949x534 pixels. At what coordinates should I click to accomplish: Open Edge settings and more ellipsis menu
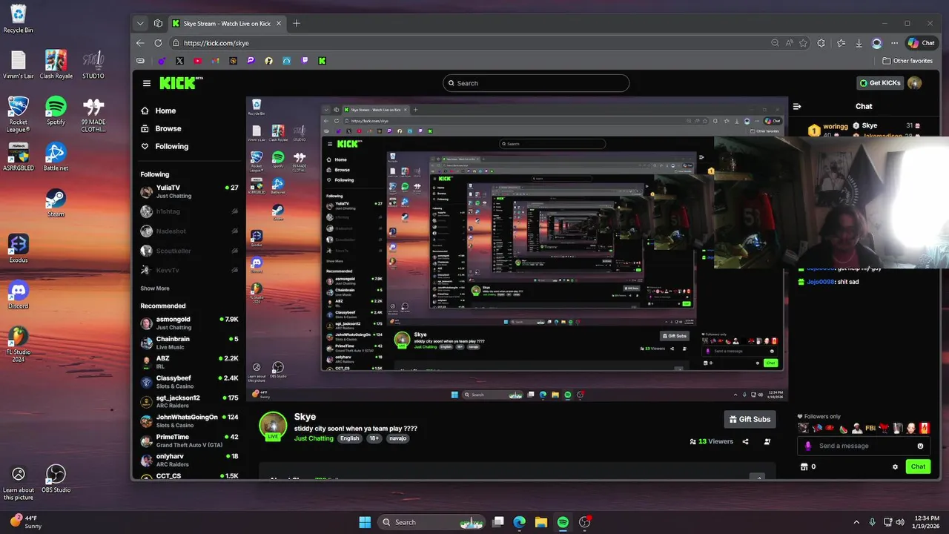click(895, 43)
